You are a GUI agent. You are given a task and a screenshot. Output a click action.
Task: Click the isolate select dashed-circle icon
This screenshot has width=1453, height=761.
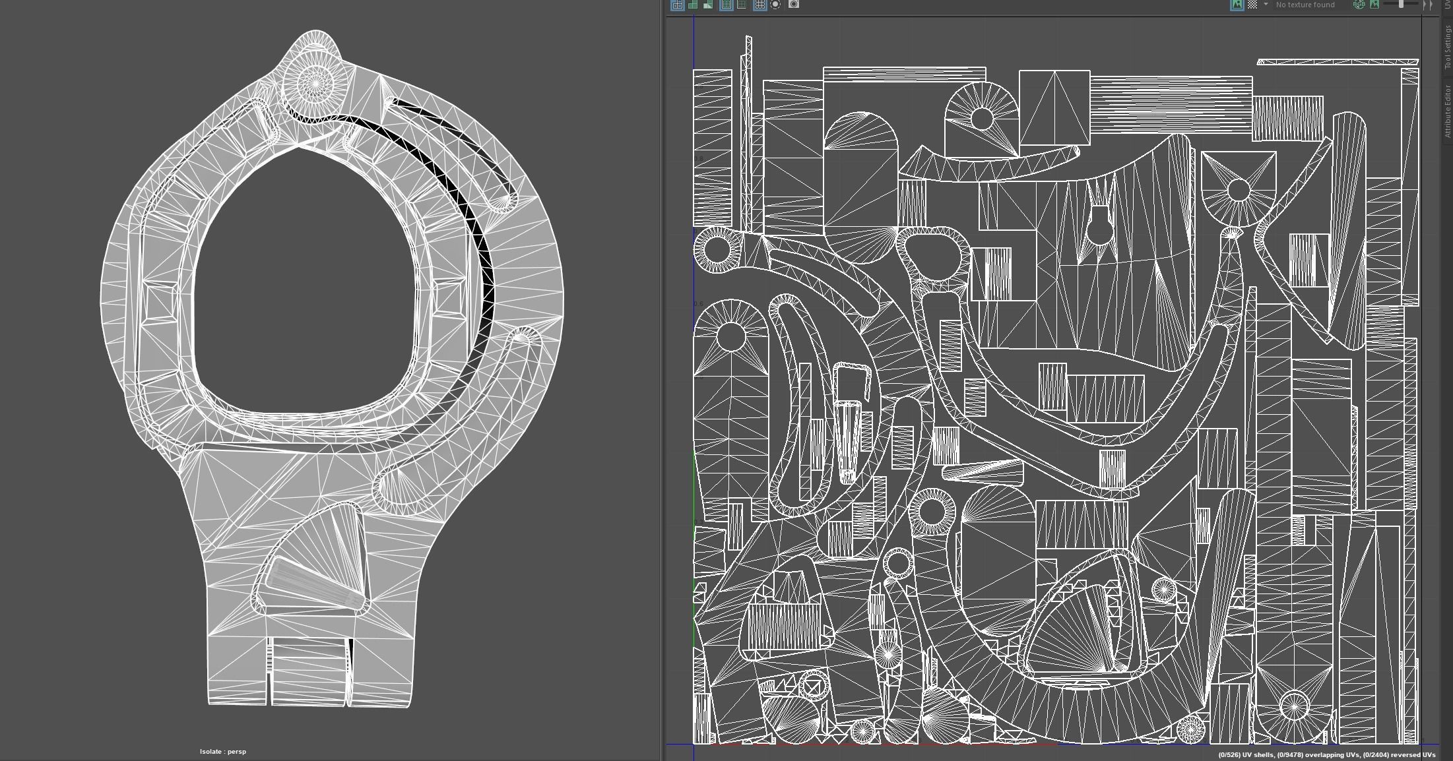775,5
